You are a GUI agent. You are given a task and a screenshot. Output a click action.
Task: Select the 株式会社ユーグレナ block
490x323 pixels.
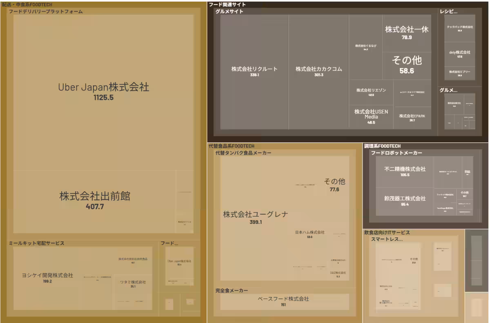(255, 214)
